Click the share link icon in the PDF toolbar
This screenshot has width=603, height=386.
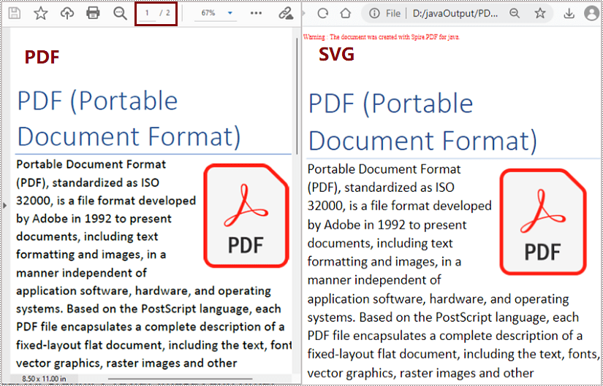click(x=286, y=13)
